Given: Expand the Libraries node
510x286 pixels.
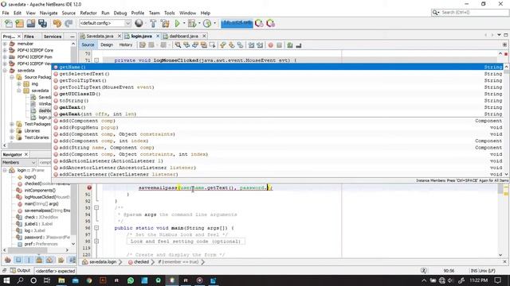Looking at the screenshot, I should (x=12, y=130).
